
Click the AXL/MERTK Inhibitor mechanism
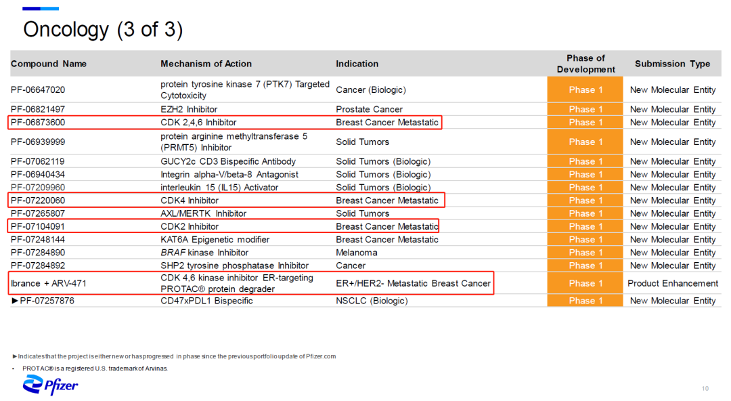[x=203, y=214]
